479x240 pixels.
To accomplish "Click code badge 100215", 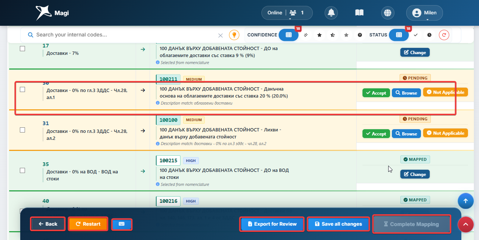I will [x=168, y=160].
